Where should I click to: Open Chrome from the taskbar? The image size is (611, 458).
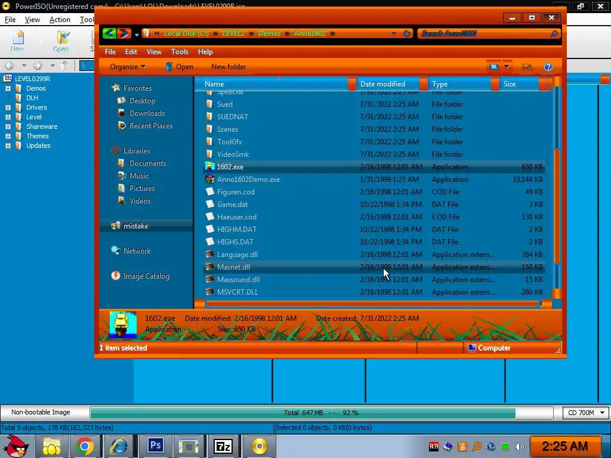point(85,446)
